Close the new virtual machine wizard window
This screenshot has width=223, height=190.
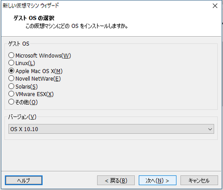[215, 6]
